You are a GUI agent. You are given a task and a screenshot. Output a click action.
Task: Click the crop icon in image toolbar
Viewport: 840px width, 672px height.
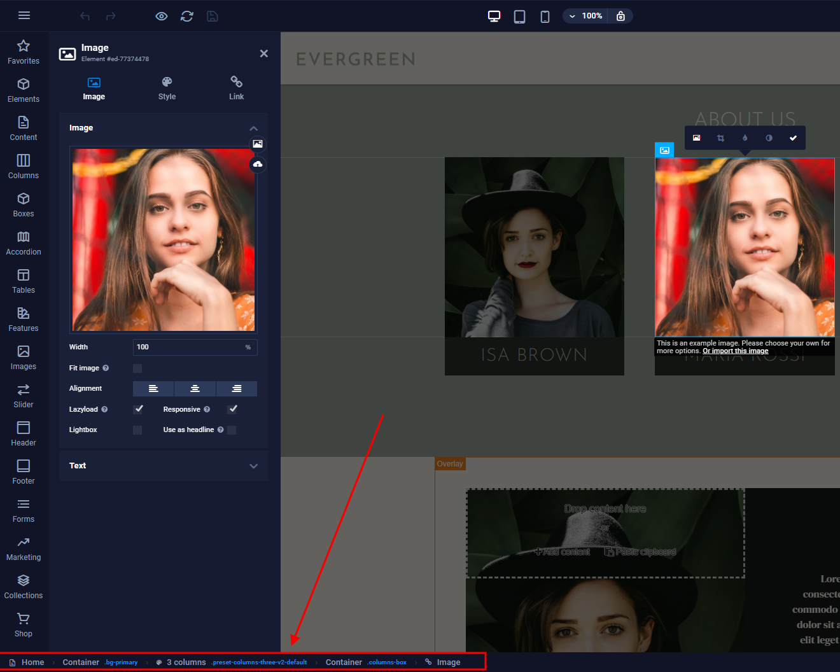click(x=720, y=138)
